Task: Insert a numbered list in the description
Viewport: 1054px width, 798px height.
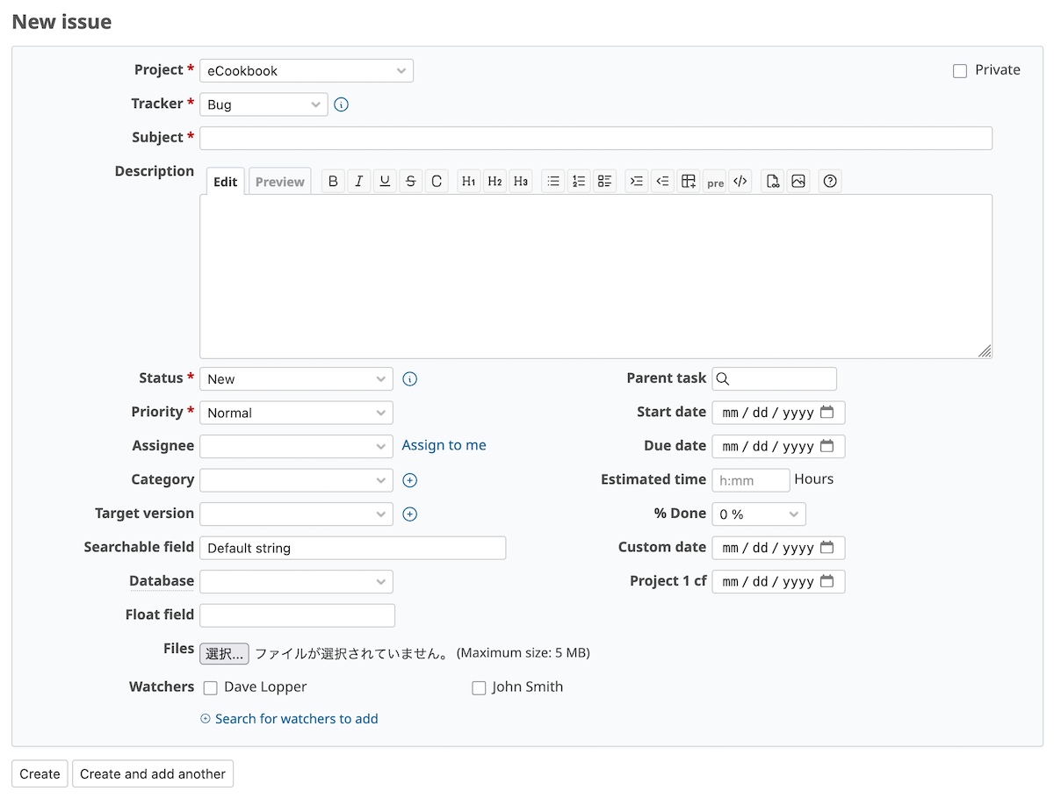Action: pyautogui.click(x=579, y=181)
